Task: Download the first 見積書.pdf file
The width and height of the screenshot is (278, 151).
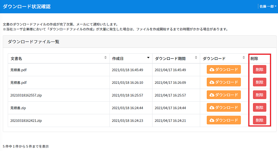Action: pos(224,69)
